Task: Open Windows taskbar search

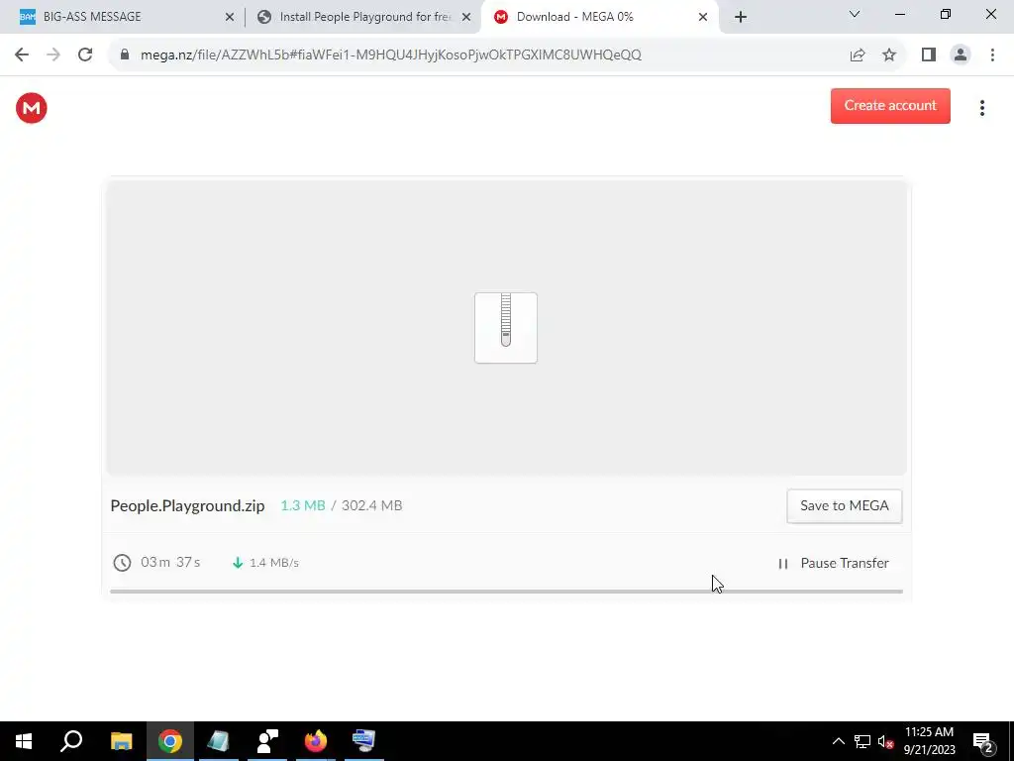Action: pos(71,741)
